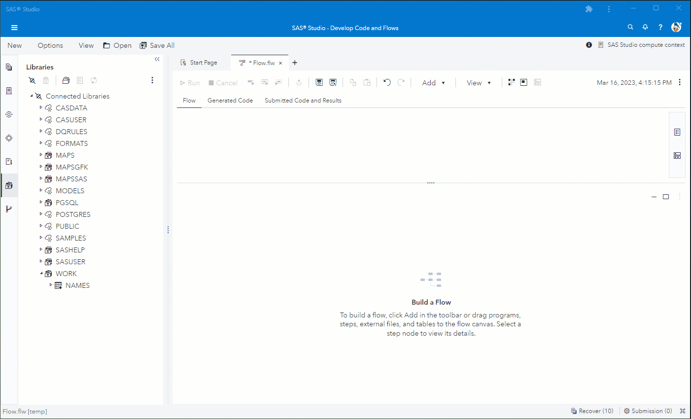Click the arrange nodes icon in flow toolbar
Viewport: 691px width, 419px height.
512,82
